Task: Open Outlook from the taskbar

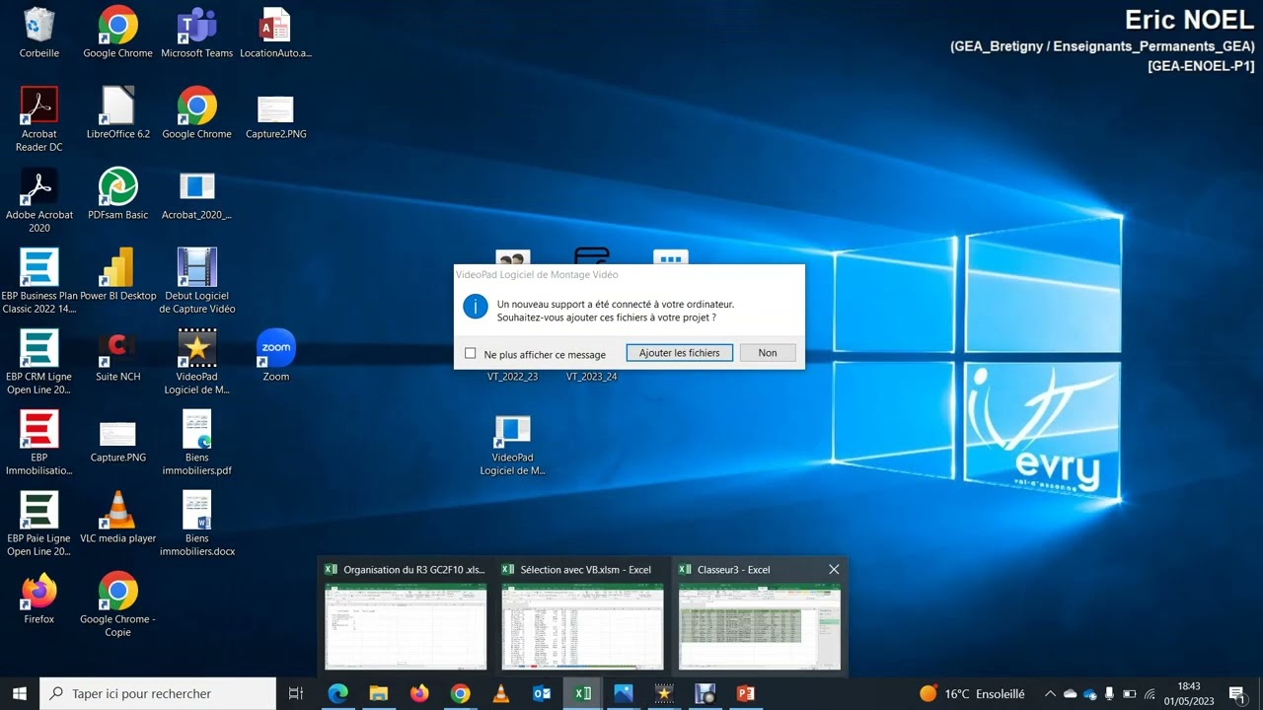Action: [x=542, y=693]
